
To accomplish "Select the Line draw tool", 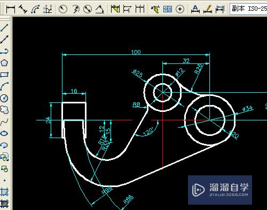I will coord(4,28).
